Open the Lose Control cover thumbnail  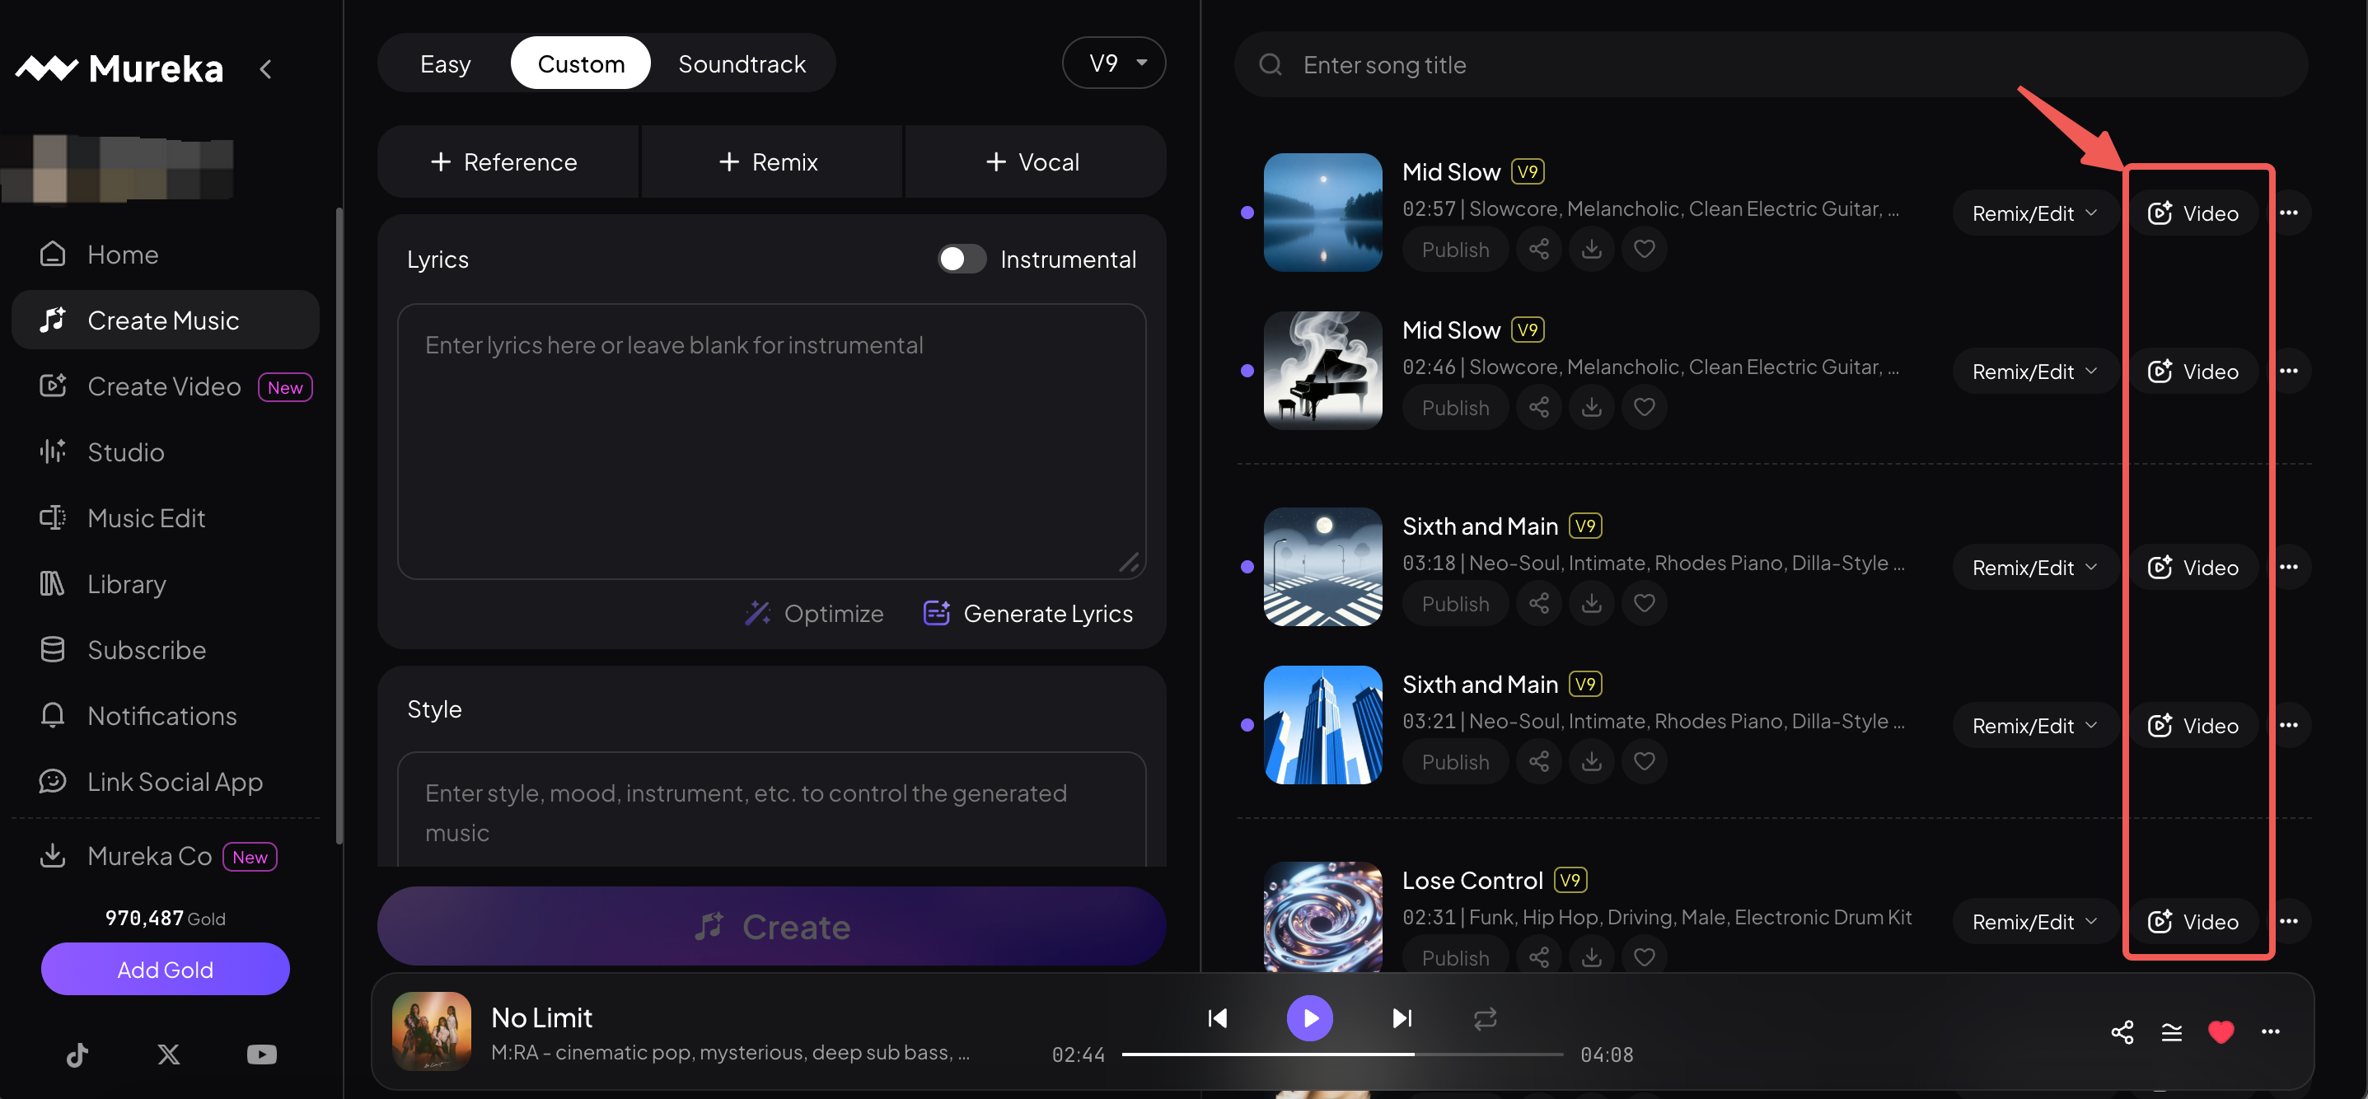coord(1322,916)
